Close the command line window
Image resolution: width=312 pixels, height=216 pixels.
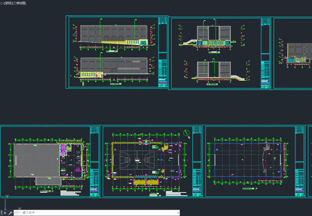pyautogui.click(x=5, y=213)
